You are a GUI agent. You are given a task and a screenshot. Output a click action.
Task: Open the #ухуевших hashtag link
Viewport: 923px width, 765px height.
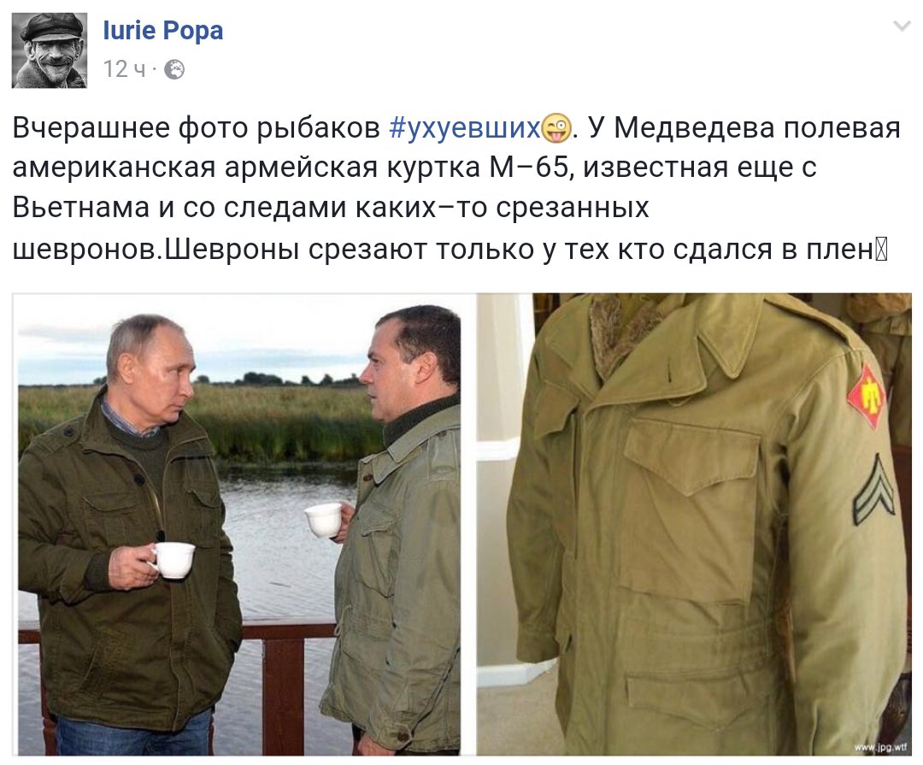tap(464, 128)
